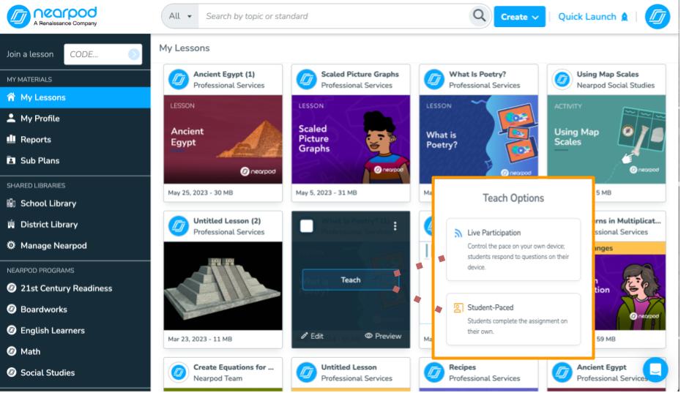Viewport: 681px width, 393px height.
Task: Open the Scaled Picture Graphs lesson thumbnail
Action: [x=351, y=139]
